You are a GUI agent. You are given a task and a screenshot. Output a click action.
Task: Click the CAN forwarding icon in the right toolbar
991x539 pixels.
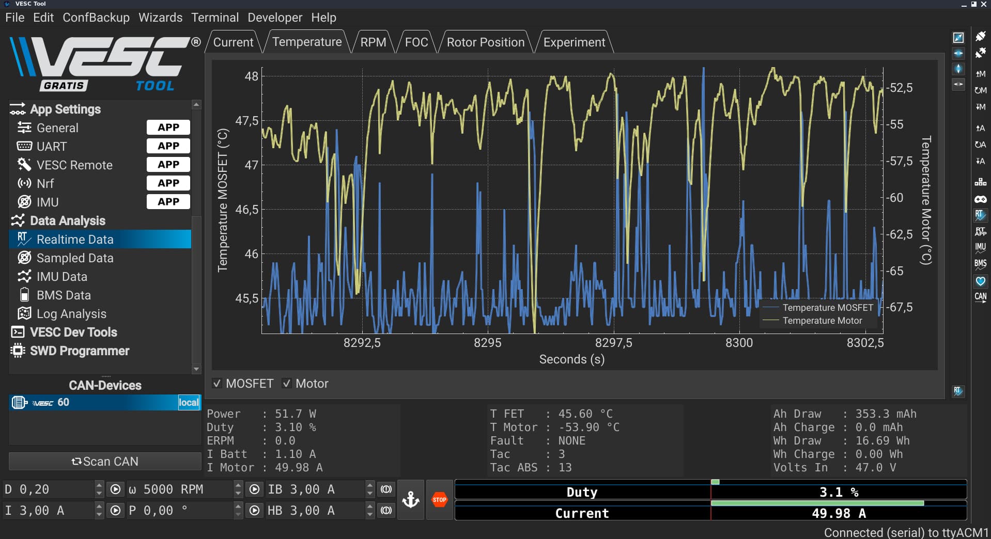coord(980,297)
